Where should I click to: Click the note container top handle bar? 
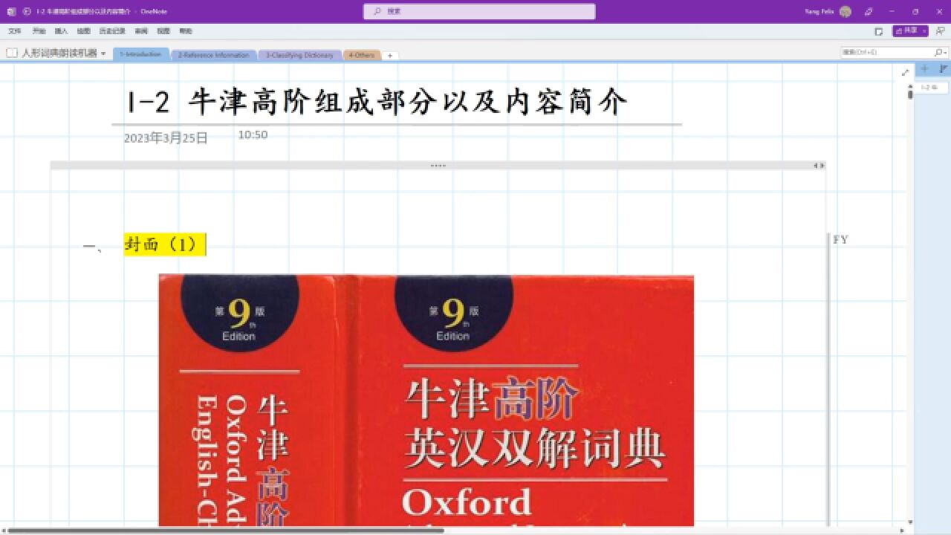click(438, 165)
